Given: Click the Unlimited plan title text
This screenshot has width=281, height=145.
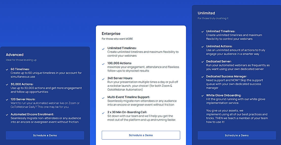Looking at the screenshot, I should coord(206,13).
